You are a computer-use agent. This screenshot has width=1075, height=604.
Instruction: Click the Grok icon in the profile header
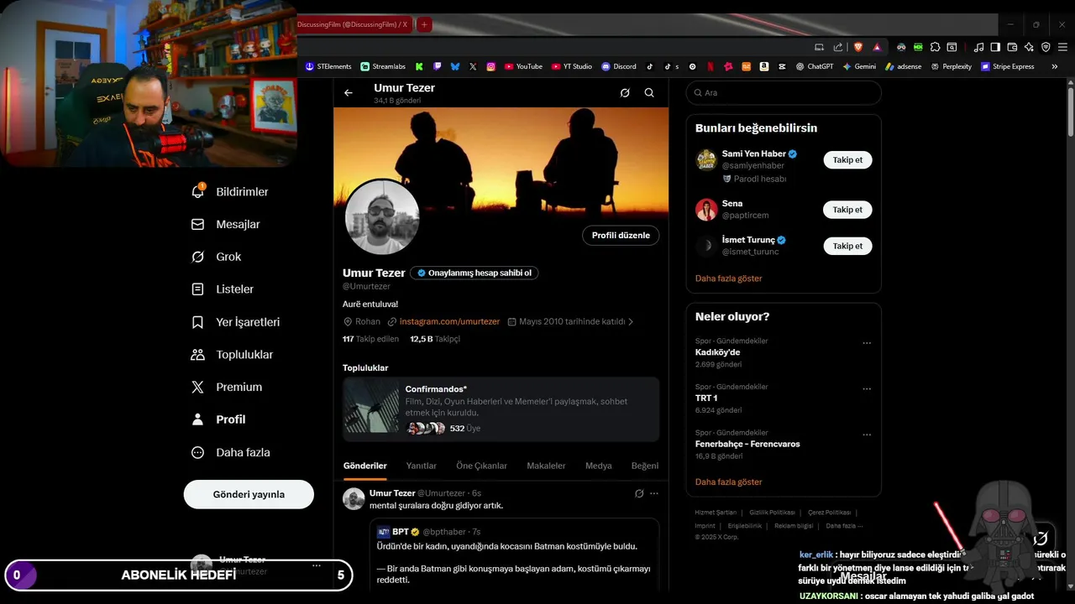click(x=625, y=93)
